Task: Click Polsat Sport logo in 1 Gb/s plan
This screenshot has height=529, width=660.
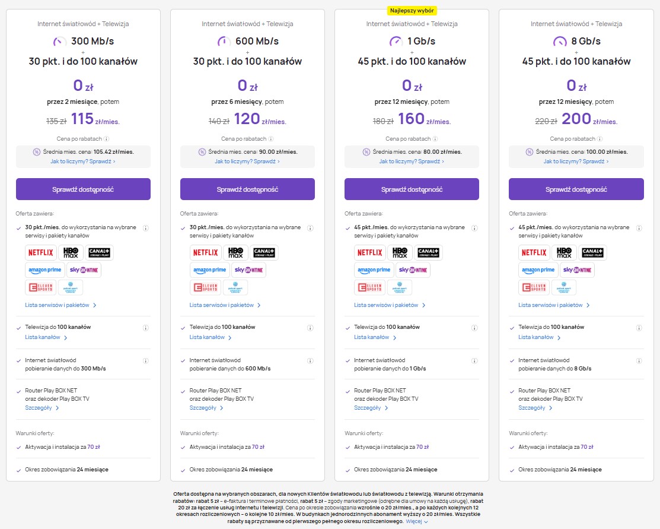Action: [400, 288]
